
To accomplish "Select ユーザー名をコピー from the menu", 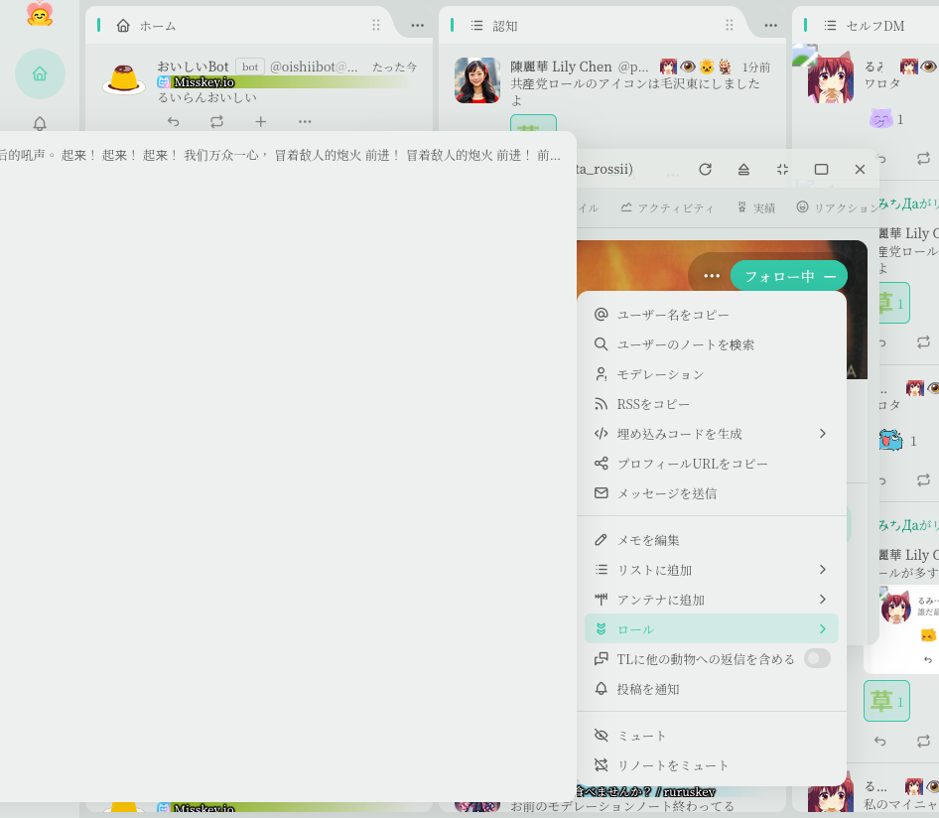I will (x=711, y=315).
